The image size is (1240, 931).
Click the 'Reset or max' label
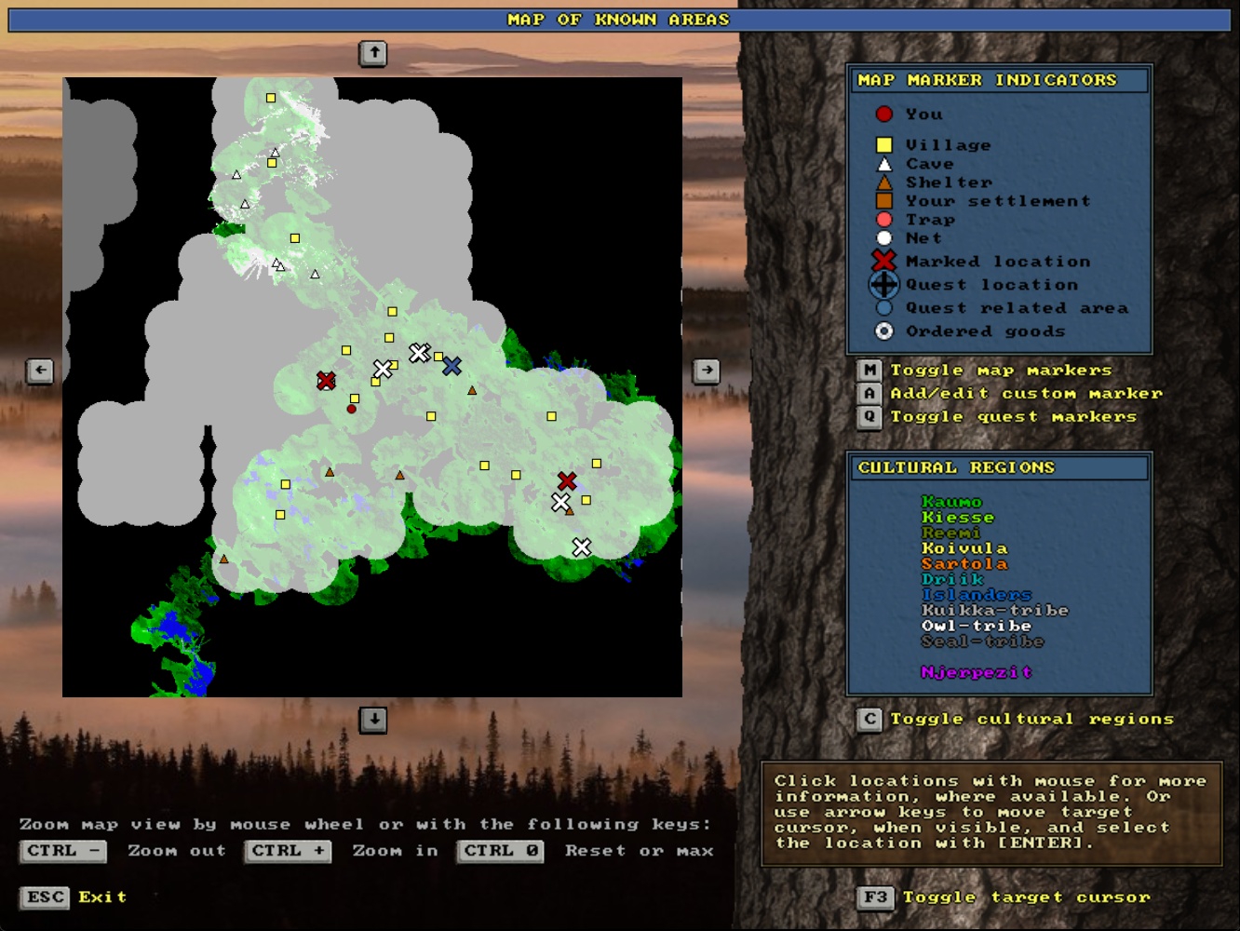click(640, 851)
